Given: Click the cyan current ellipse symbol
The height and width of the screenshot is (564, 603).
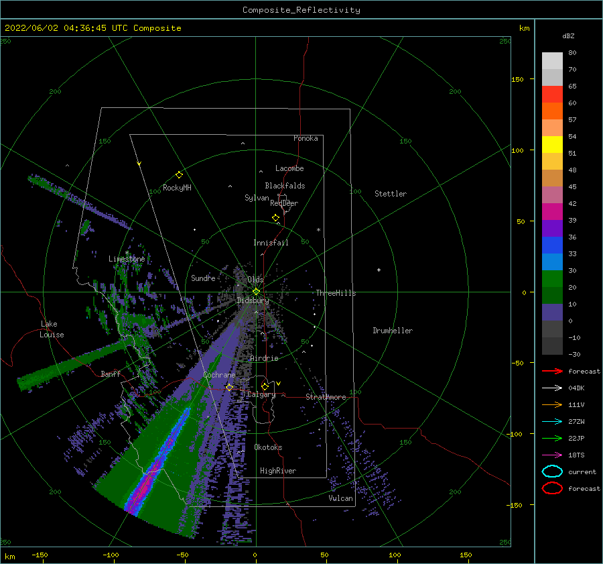Looking at the screenshot, I should coord(552,471).
